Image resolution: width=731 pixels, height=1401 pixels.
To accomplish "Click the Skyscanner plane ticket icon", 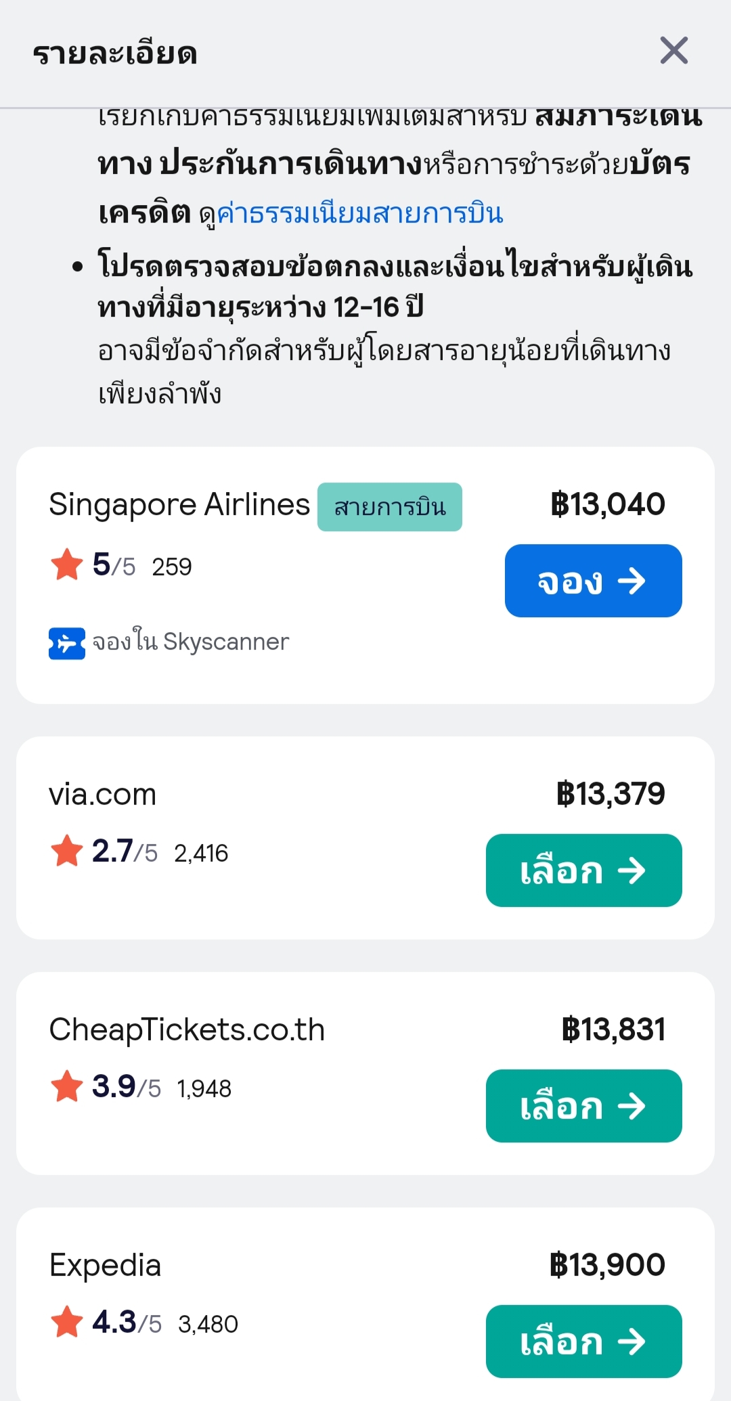I will click(x=66, y=643).
